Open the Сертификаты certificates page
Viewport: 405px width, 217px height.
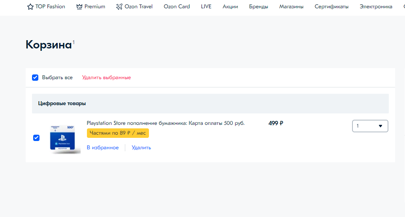332,6
